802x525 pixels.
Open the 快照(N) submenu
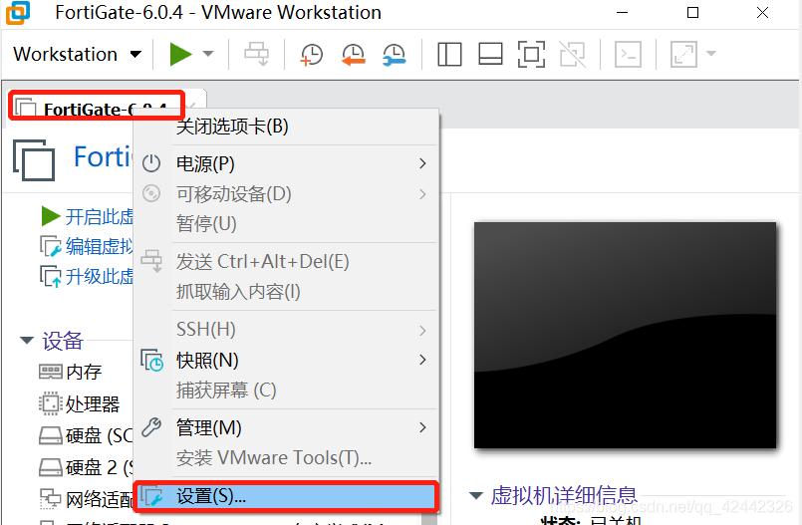click(285, 361)
